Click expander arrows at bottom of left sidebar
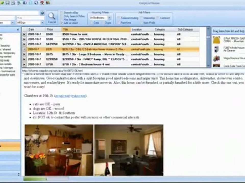This screenshot has width=245, height=183. 19,174
